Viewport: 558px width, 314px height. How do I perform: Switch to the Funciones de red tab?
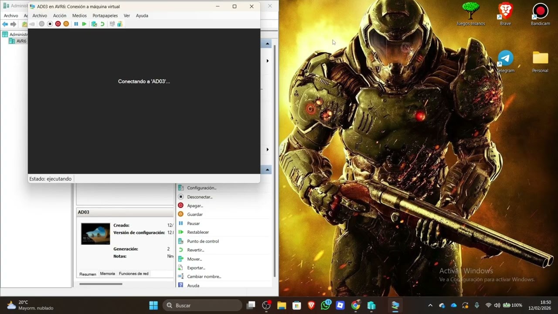pos(133,274)
